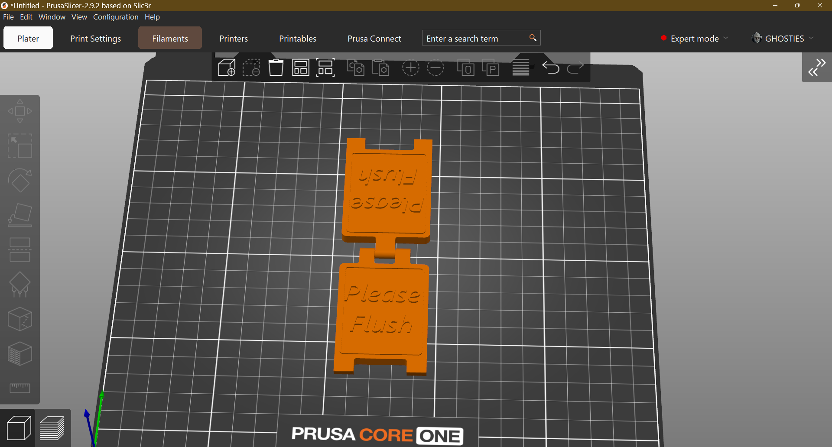Minimize the PrusaSlicer window
This screenshot has height=447, width=832.
pyautogui.click(x=775, y=5)
